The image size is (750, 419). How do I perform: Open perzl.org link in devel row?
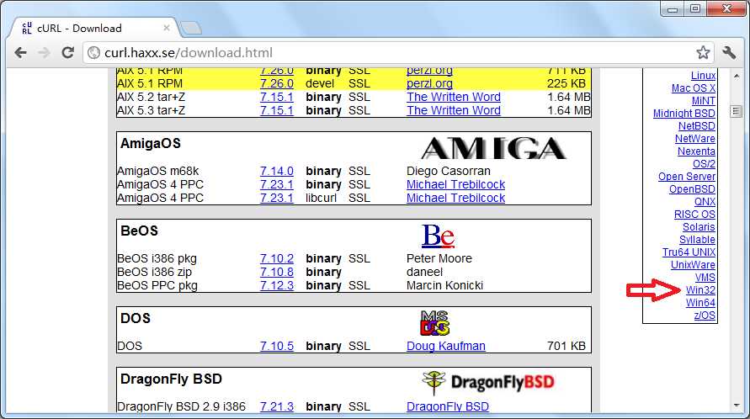pos(429,83)
